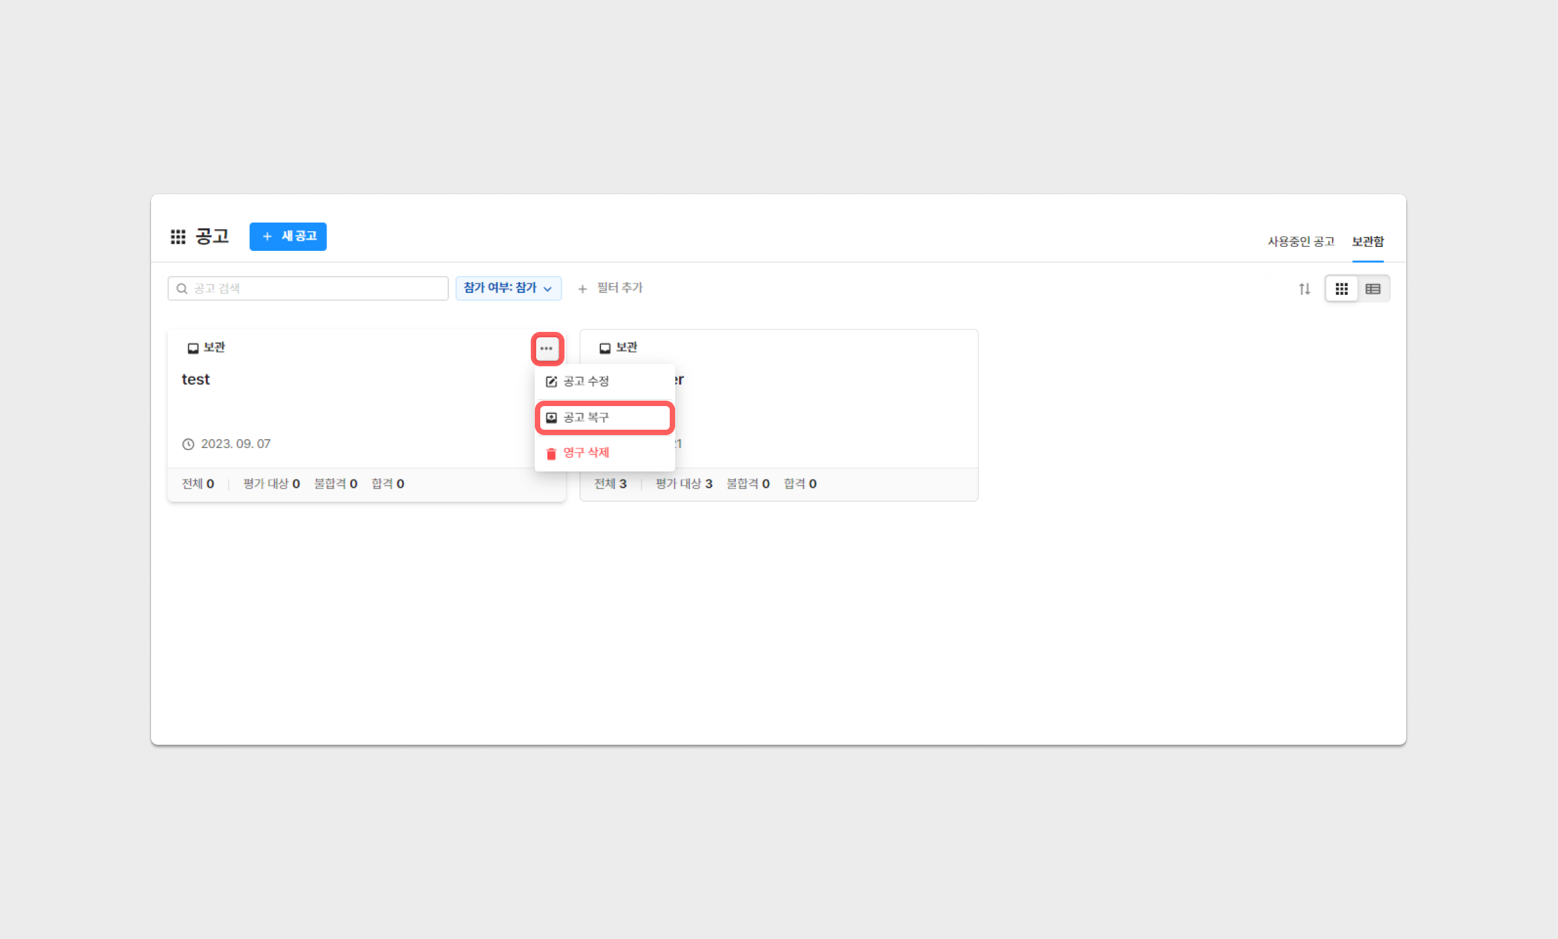Click the archive icon on second card
This screenshot has width=1558, height=939.
pos(605,348)
